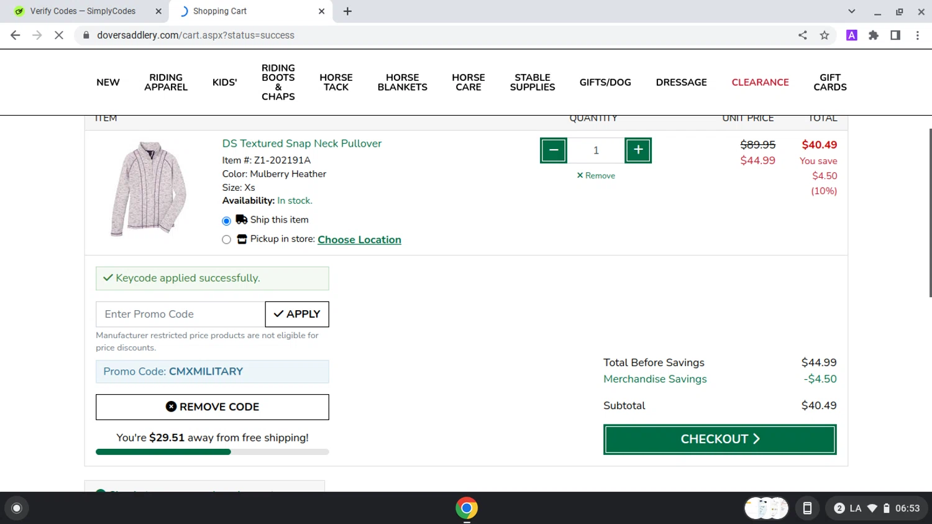Open the RIDING APPAREL menu
Viewport: 932px width, 524px height.
point(166,83)
